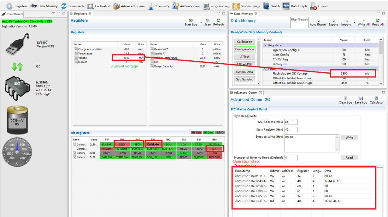Toggle lock icon for Scaled R register

click(x=152, y=54)
